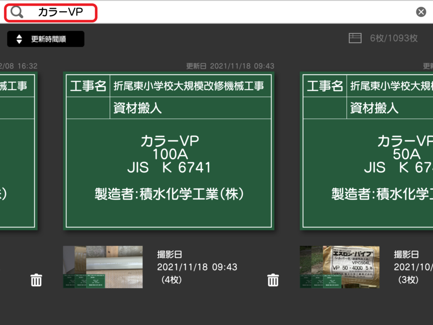The image size is (433, 325).
Task: Open the エスロンパイプ photo thumbnail
Action: [340, 267]
